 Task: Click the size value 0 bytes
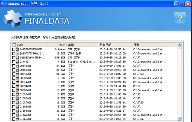60,50
